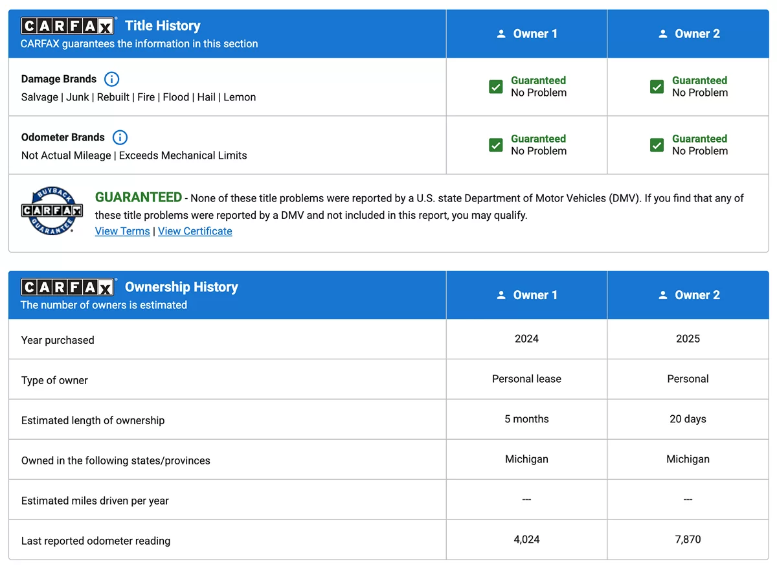The image size is (777, 568).
Task: Click the green GUARANTEED text
Action: (x=139, y=197)
